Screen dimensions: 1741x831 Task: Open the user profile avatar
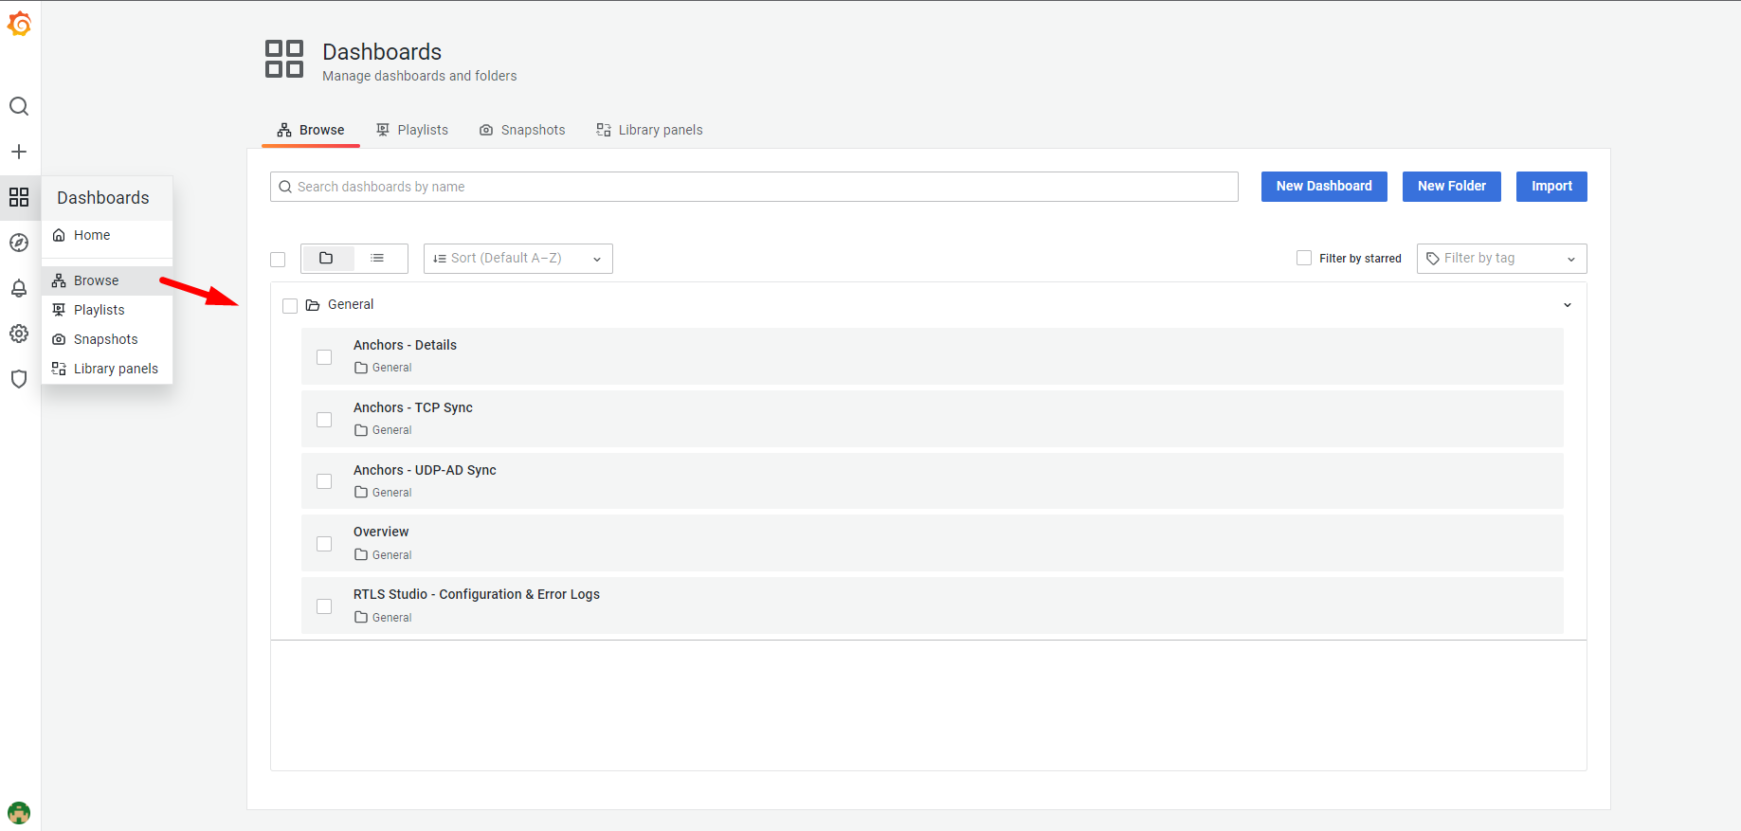point(19,813)
